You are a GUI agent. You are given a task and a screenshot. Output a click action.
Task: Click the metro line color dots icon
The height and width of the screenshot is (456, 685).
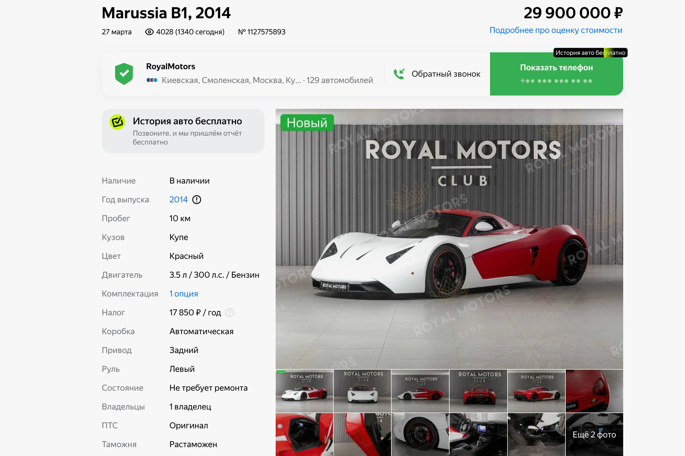click(x=152, y=80)
